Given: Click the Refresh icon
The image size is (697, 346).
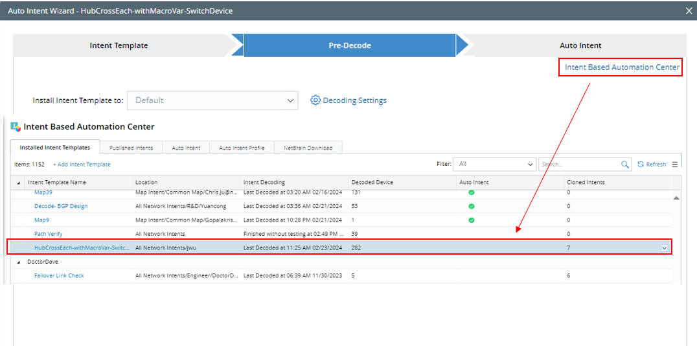Looking at the screenshot, I should tap(641, 165).
